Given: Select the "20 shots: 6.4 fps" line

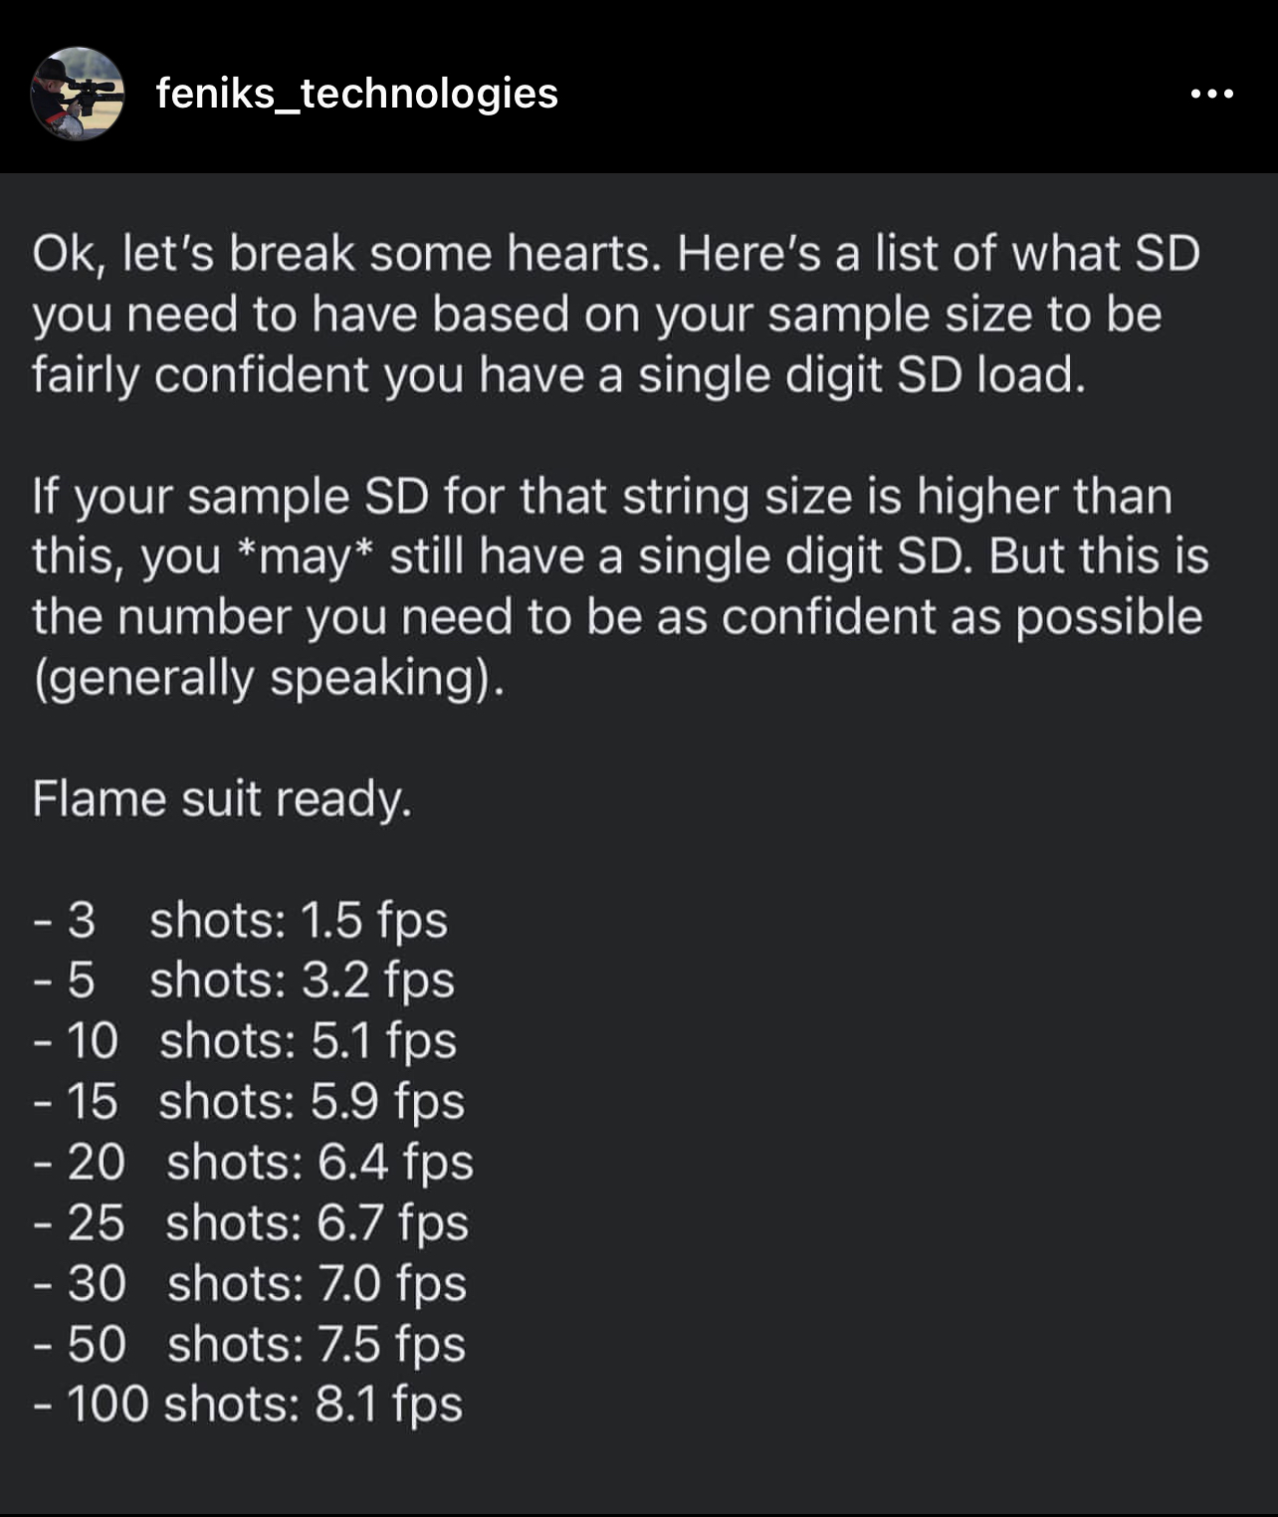Looking at the screenshot, I should tap(254, 1163).
